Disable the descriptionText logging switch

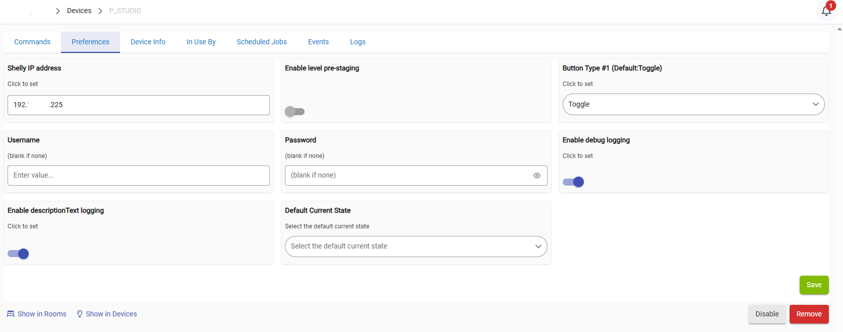click(x=18, y=254)
